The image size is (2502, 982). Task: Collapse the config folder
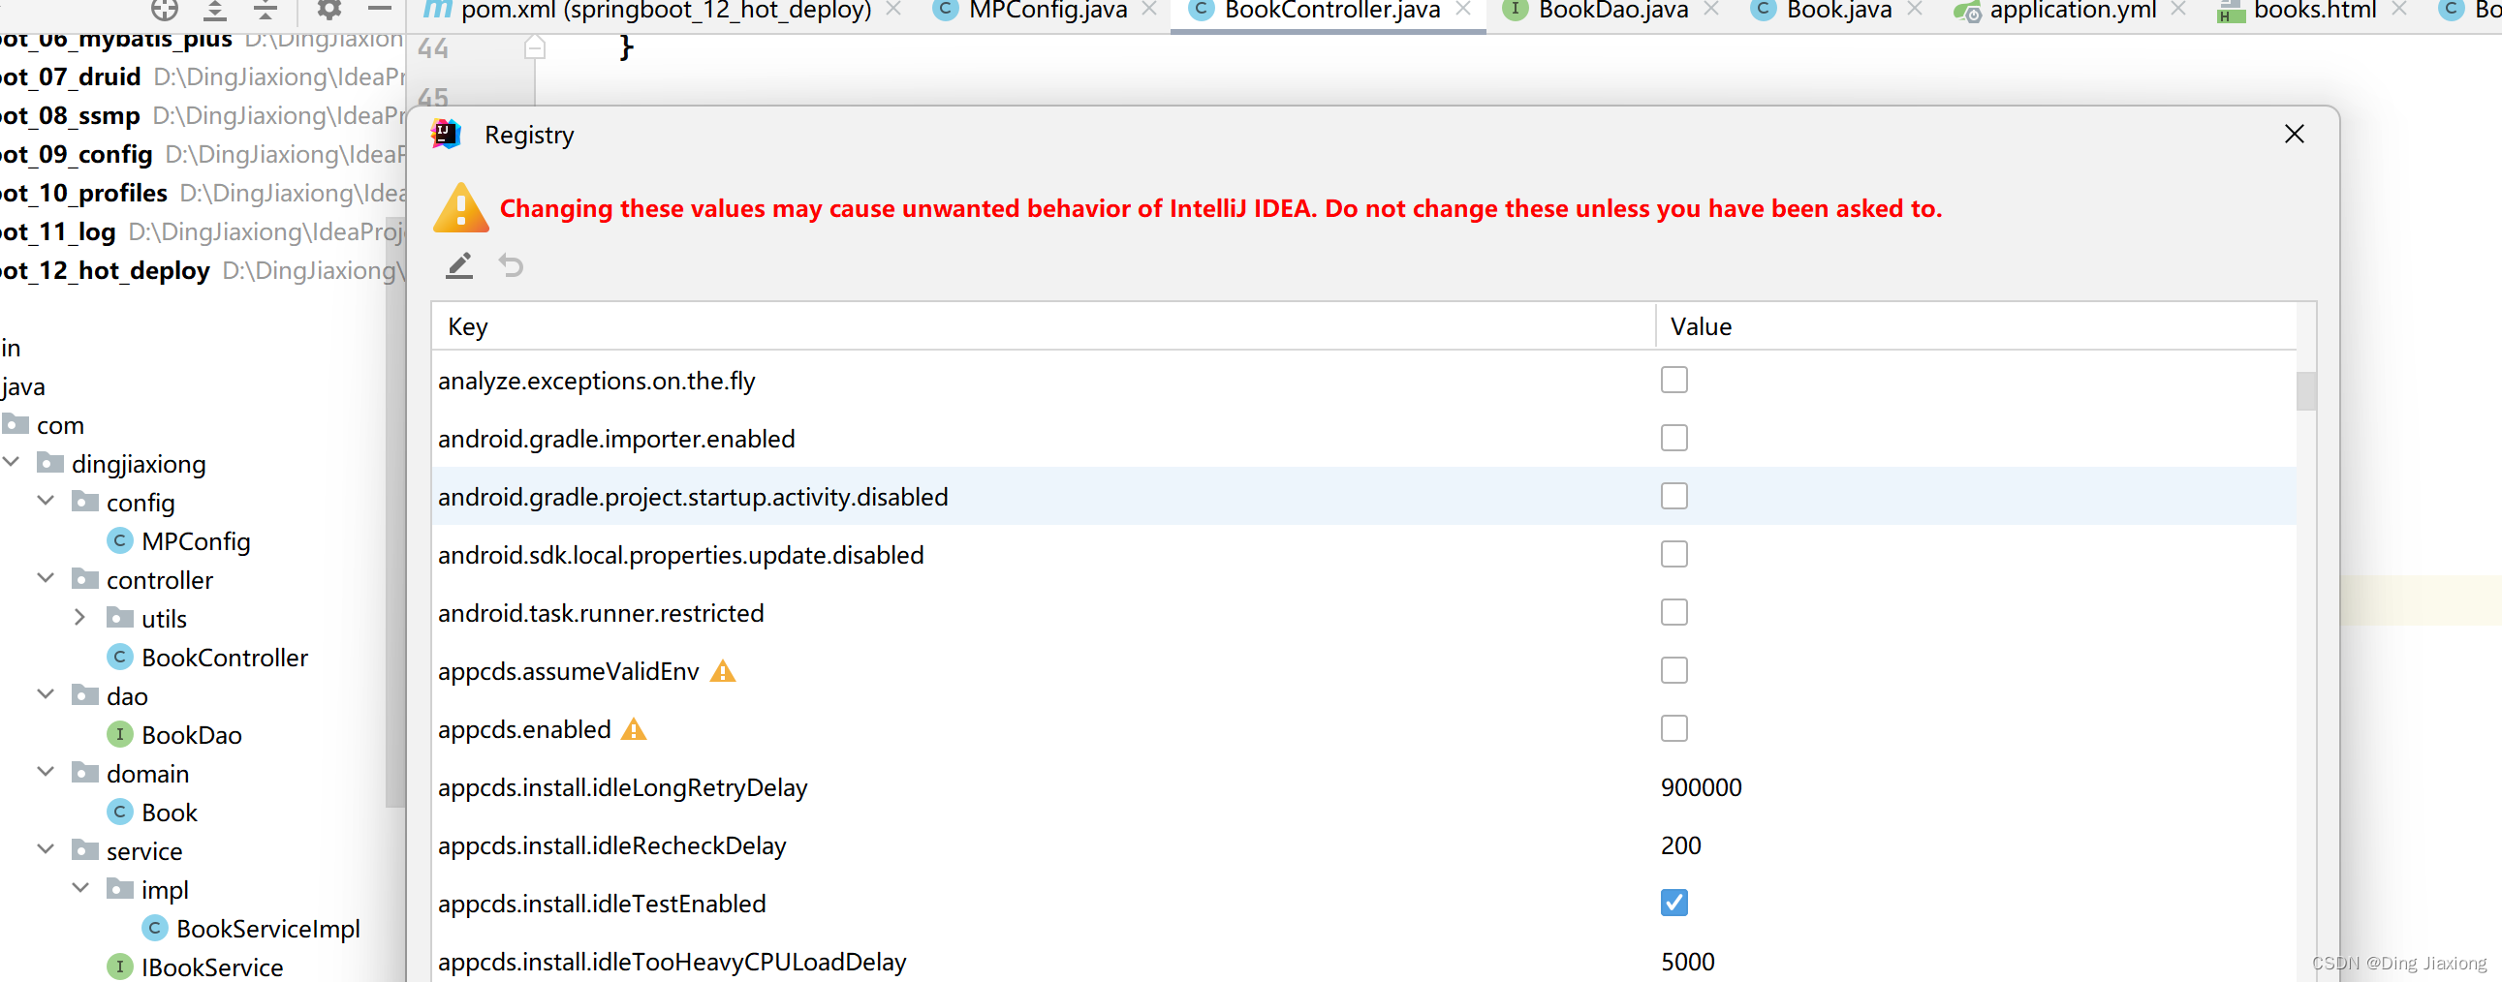tap(46, 502)
